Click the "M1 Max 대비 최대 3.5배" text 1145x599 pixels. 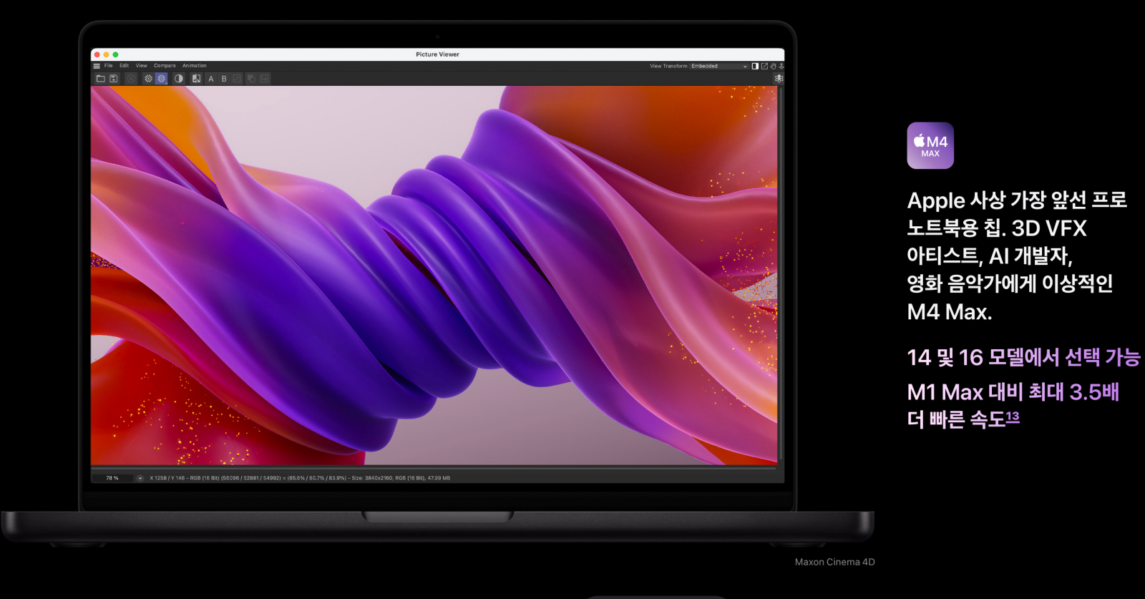point(1013,392)
